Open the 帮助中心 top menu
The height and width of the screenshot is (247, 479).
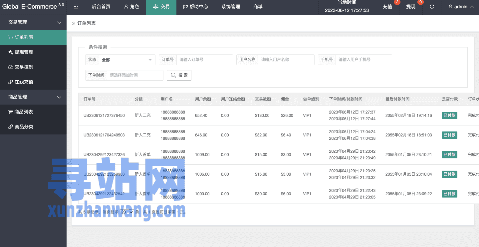195,7
